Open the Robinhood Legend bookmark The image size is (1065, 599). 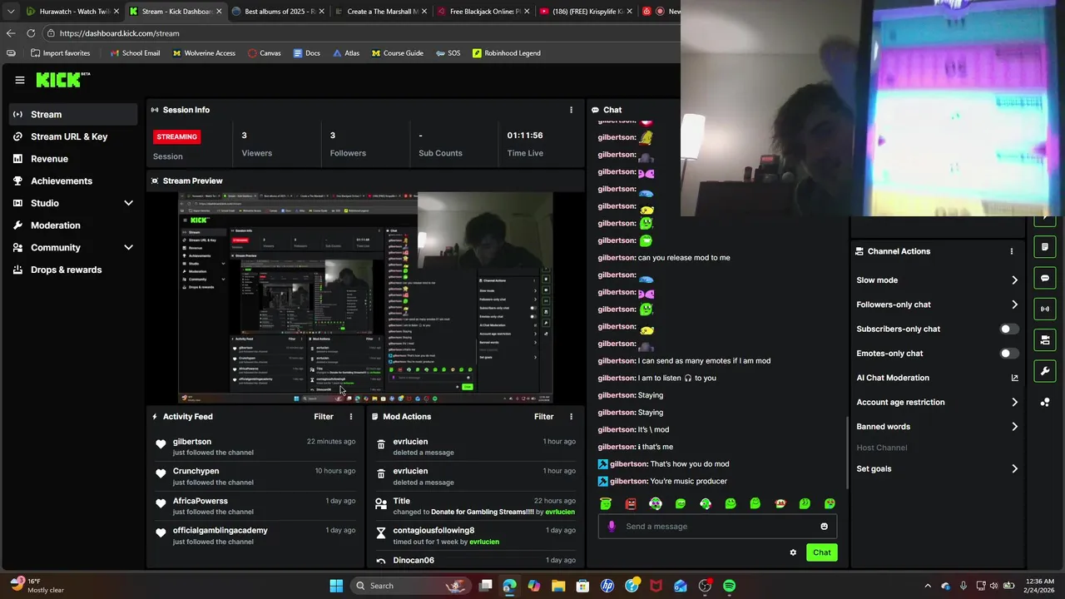click(506, 53)
